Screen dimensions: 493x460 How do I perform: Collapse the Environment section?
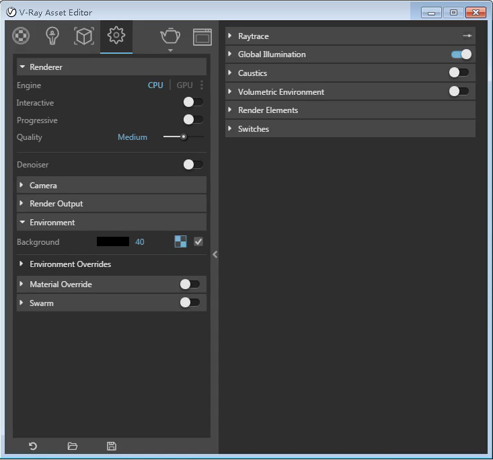pos(52,222)
